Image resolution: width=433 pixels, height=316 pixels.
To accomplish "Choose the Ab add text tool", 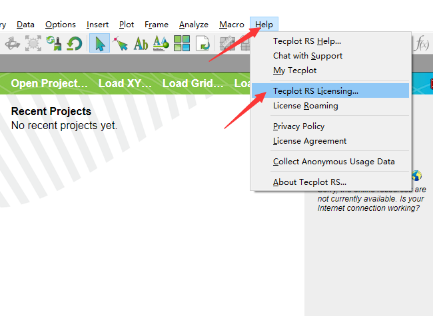I will click(x=141, y=43).
